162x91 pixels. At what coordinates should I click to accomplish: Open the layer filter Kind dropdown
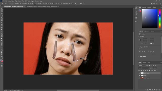(142, 66)
